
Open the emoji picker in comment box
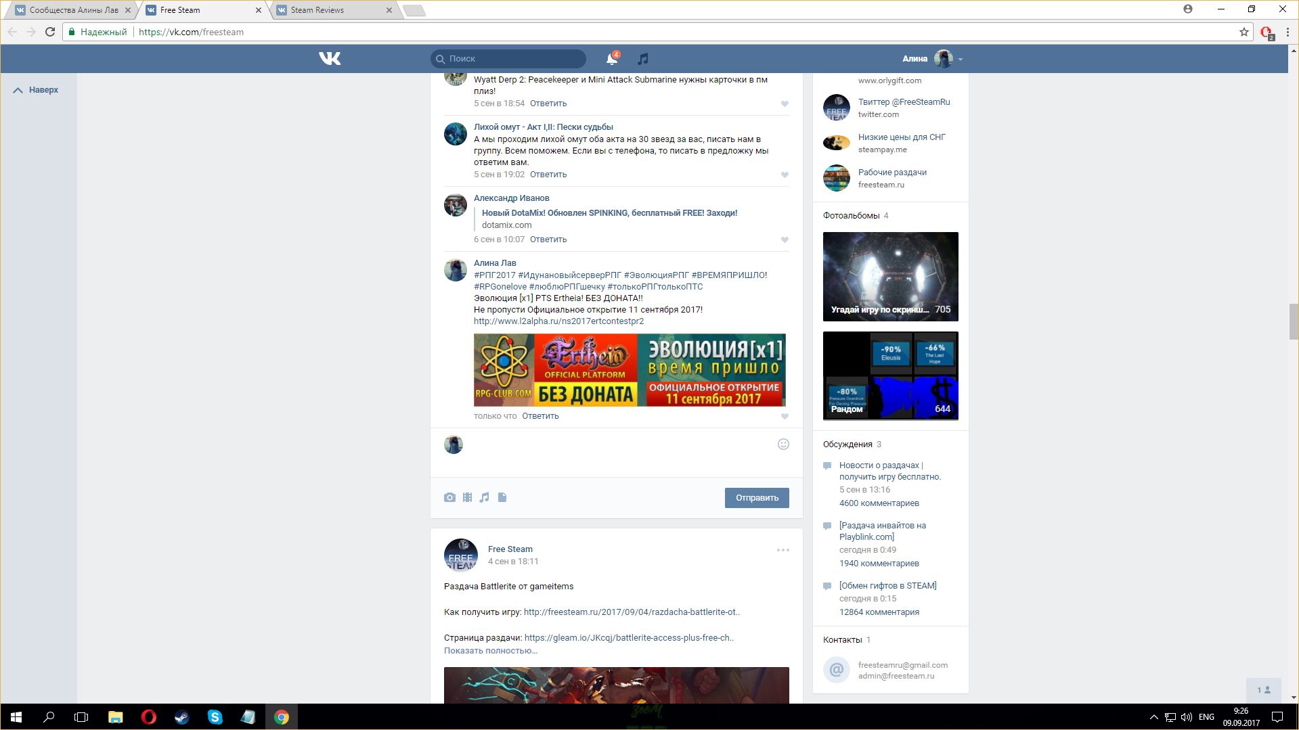tap(783, 444)
